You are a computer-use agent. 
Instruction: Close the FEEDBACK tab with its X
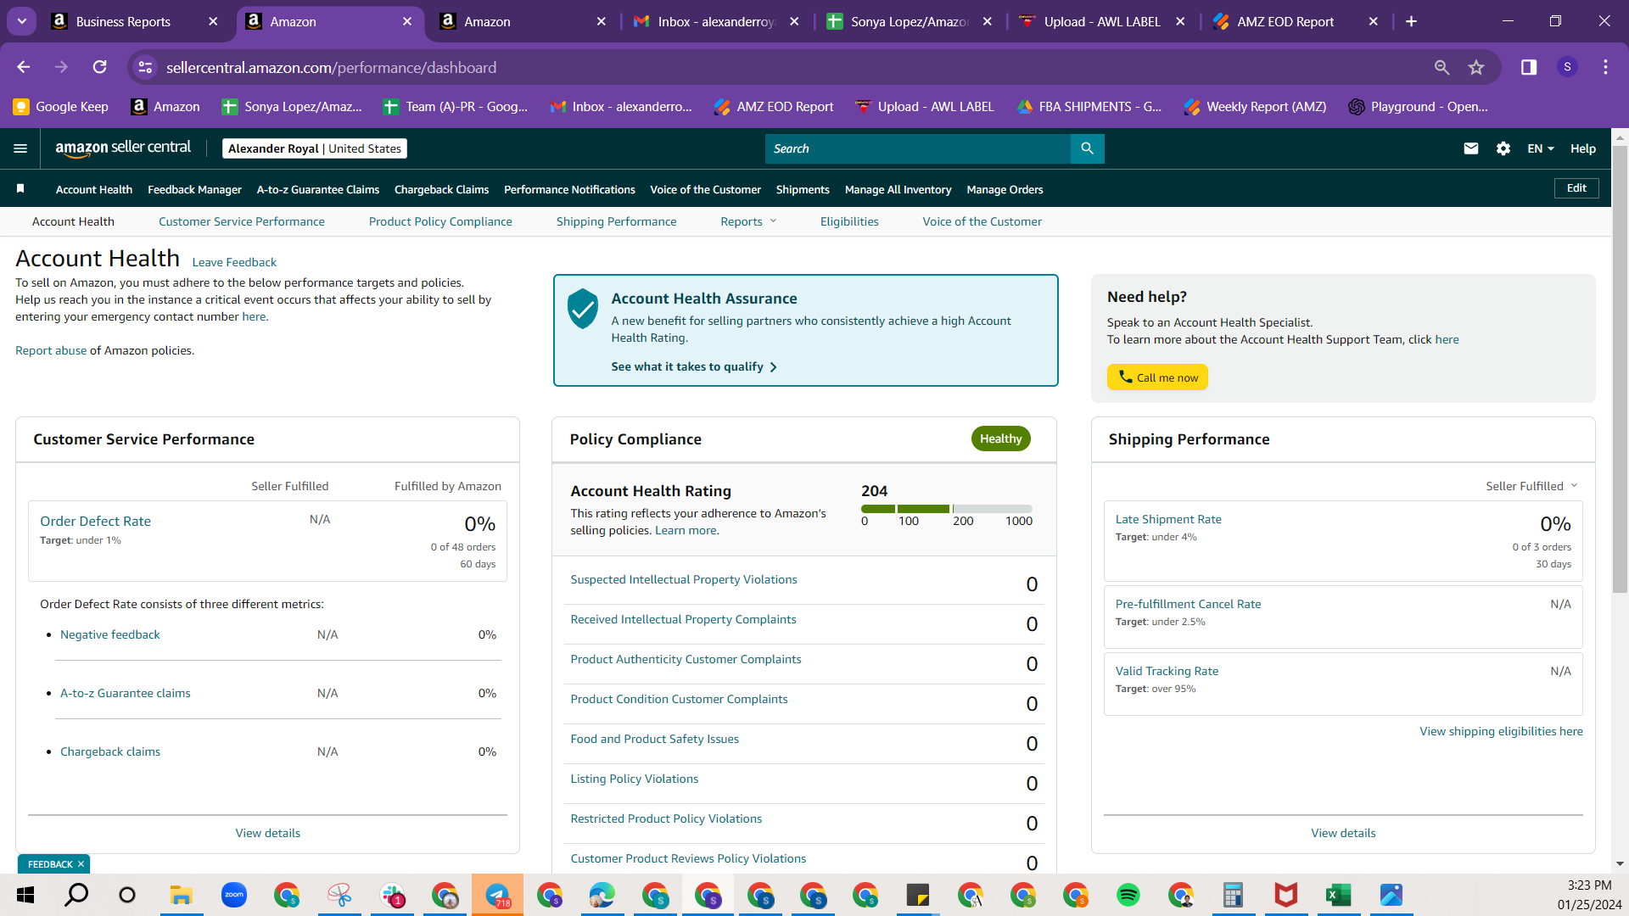click(81, 864)
